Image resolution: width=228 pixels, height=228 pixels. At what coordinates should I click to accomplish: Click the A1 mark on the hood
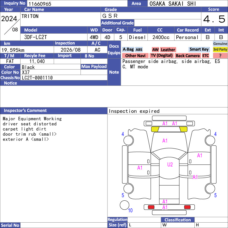[165, 141]
